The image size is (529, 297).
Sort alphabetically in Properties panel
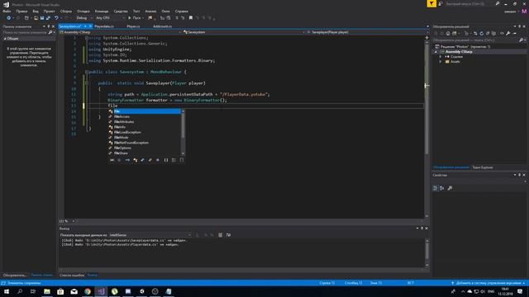(x=442, y=188)
